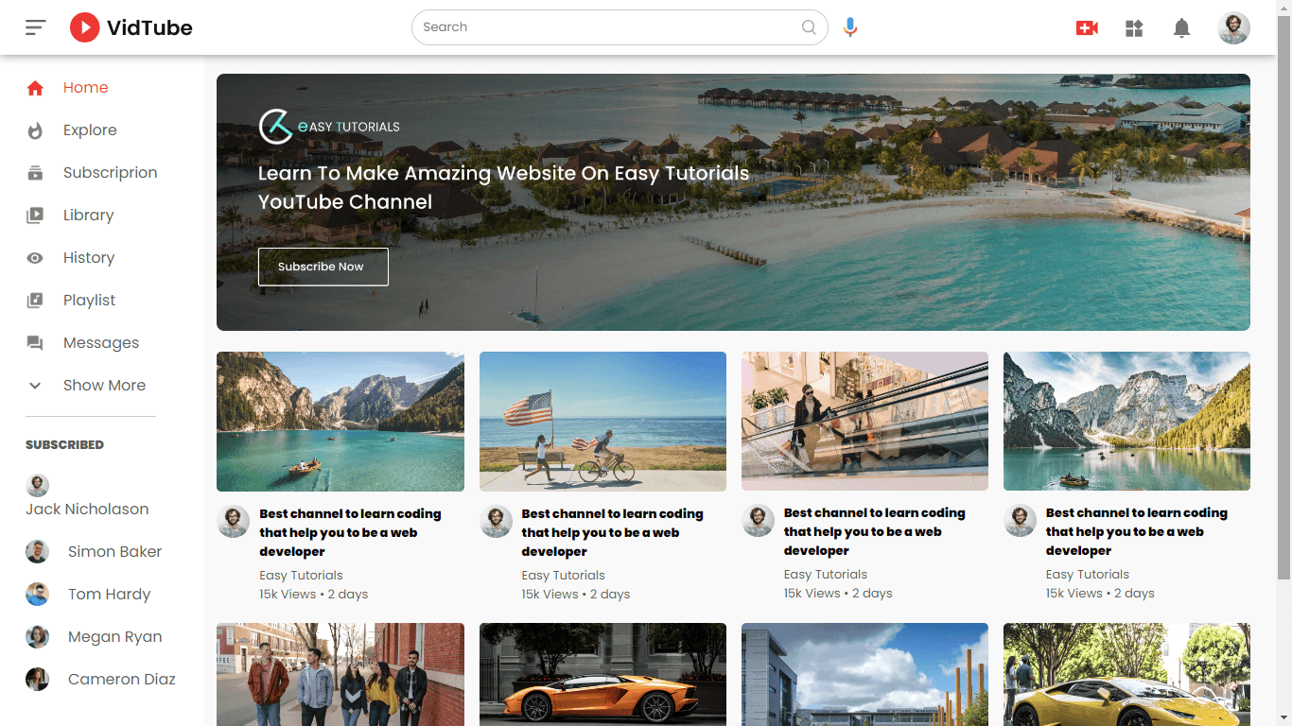Click the Explore flame icon
Screen dimensions: 1292x726
tap(35, 130)
